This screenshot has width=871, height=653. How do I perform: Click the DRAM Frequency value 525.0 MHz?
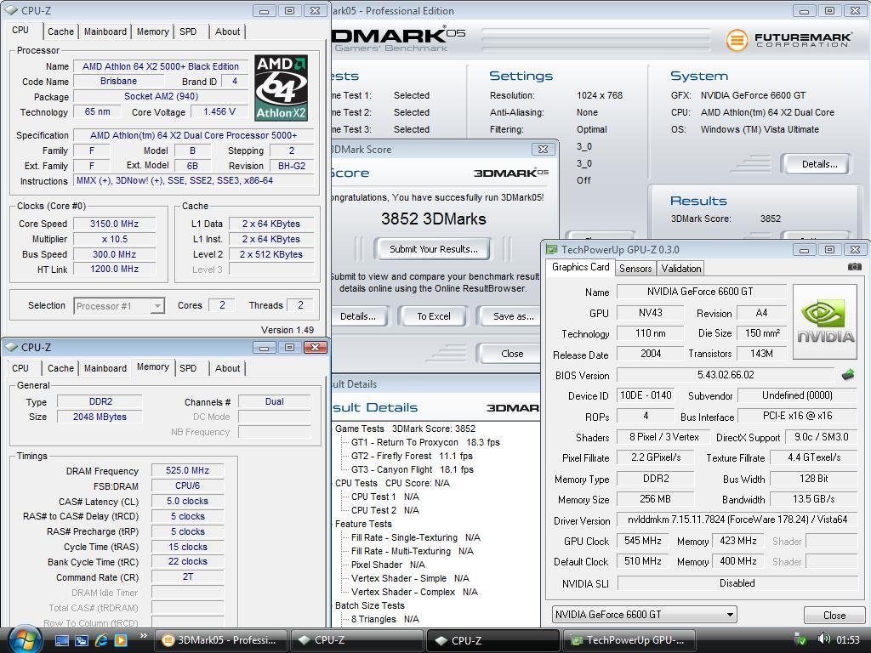coord(187,470)
